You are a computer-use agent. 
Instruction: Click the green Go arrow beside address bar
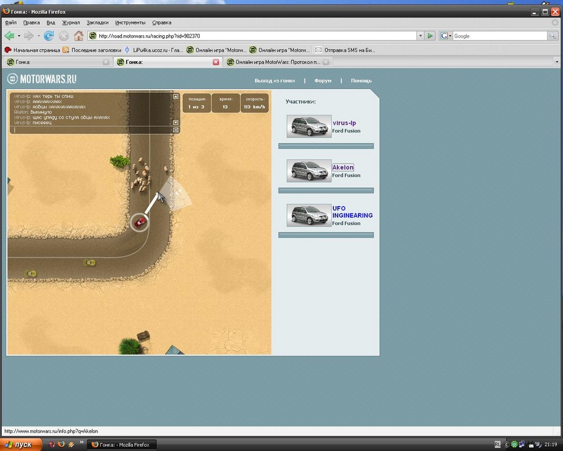(x=430, y=36)
